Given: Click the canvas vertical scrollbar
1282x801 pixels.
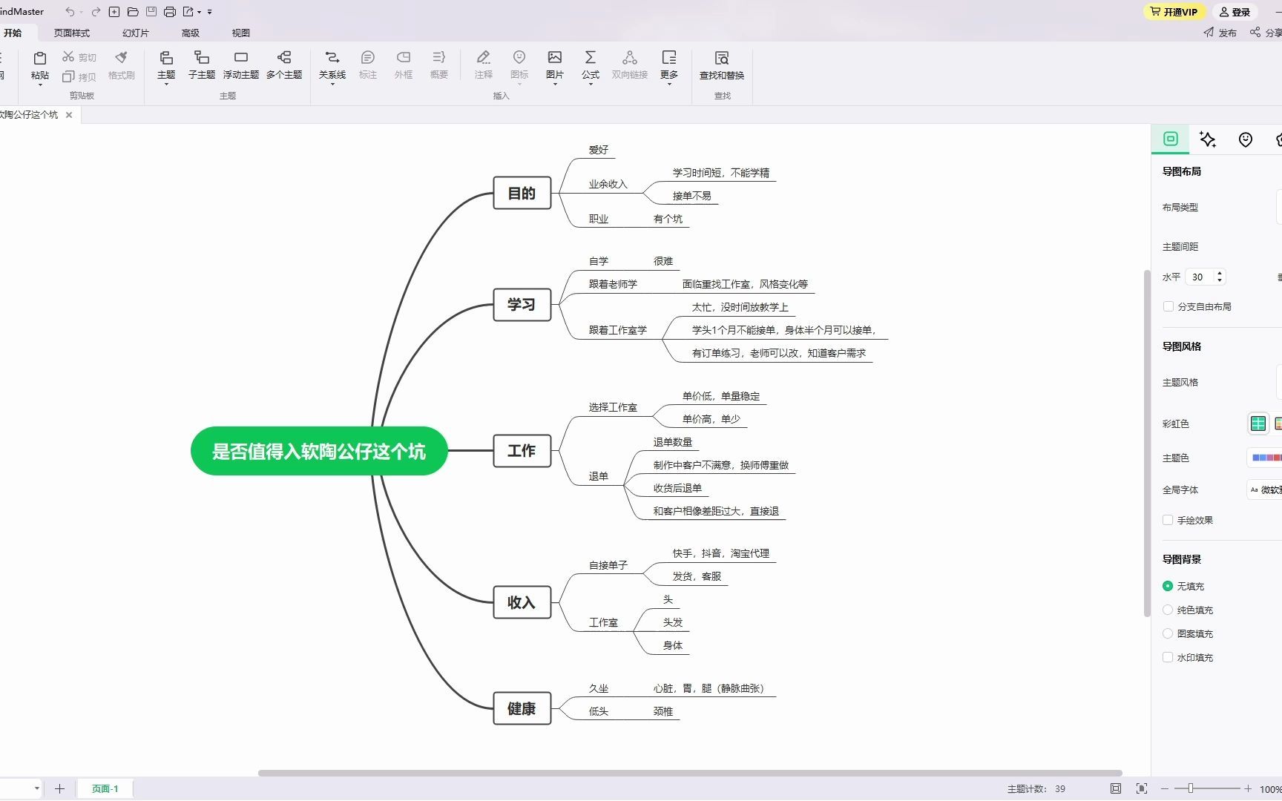Looking at the screenshot, I should (x=1147, y=444).
